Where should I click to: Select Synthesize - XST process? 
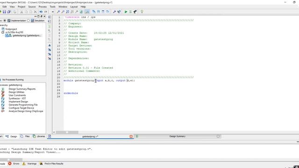coord(17,98)
